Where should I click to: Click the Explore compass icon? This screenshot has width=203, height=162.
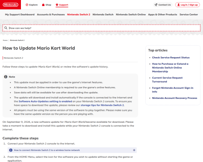pyautogui.click(x=27, y=5)
